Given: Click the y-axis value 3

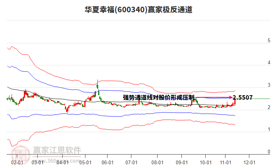Looking at the screenshot, I should click(269, 85).
